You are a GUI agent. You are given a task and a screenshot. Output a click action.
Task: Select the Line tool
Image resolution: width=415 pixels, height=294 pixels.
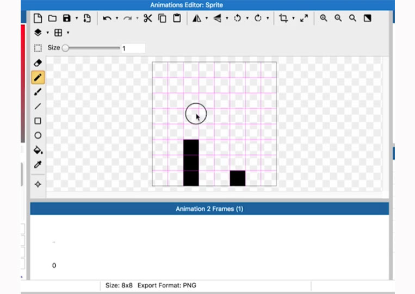point(38,107)
